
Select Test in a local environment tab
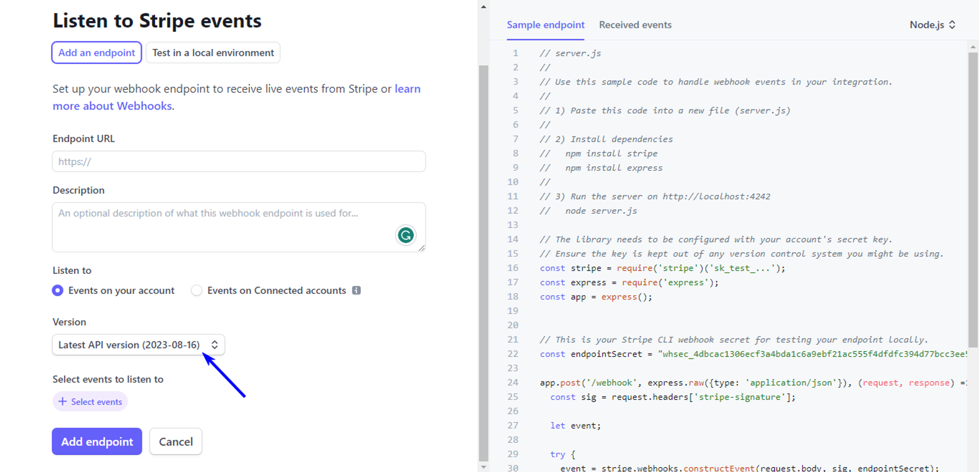point(213,53)
